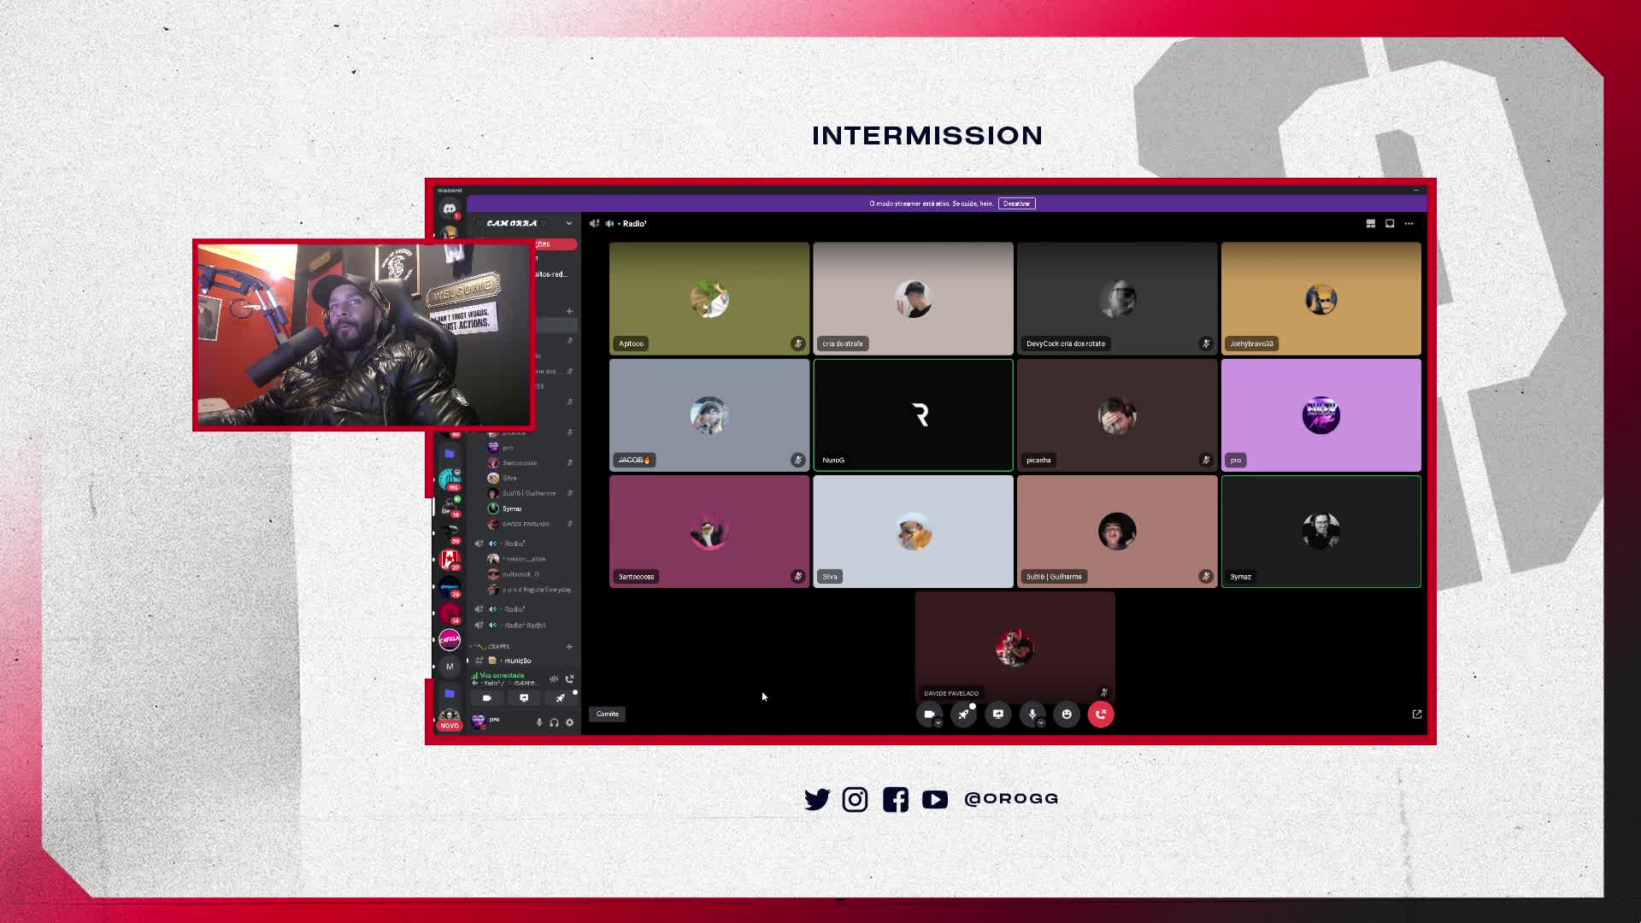The width and height of the screenshot is (1641, 923).
Task: Open microphone options arrow on mic button
Action: click(x=1041, y=723)
